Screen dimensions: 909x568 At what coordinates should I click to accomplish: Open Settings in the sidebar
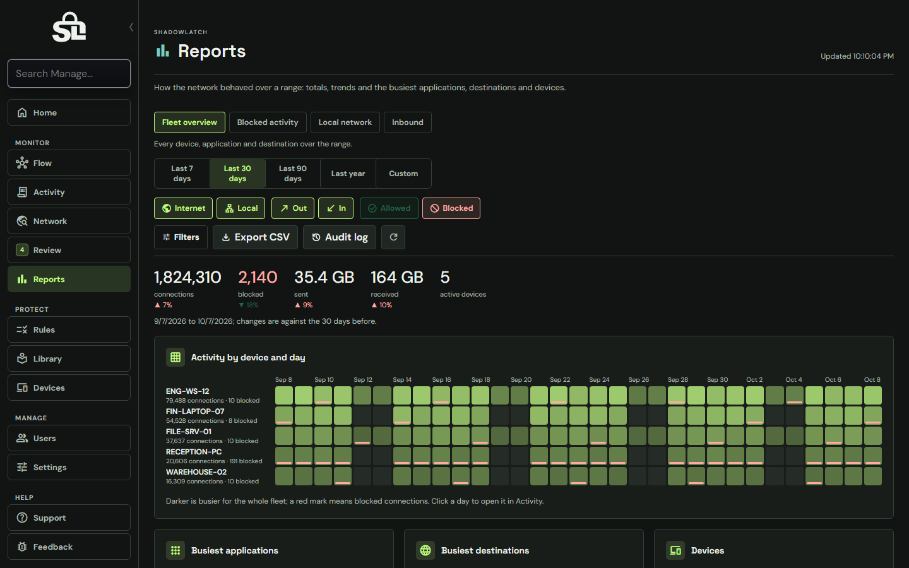pyautogui.click(x=69, y=467)
